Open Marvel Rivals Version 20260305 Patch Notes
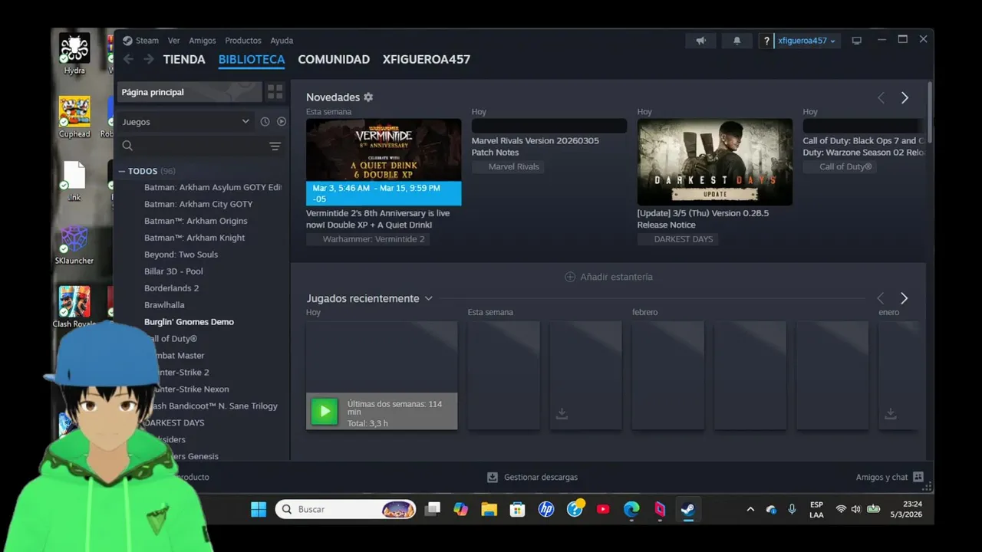 pos(535,146)
